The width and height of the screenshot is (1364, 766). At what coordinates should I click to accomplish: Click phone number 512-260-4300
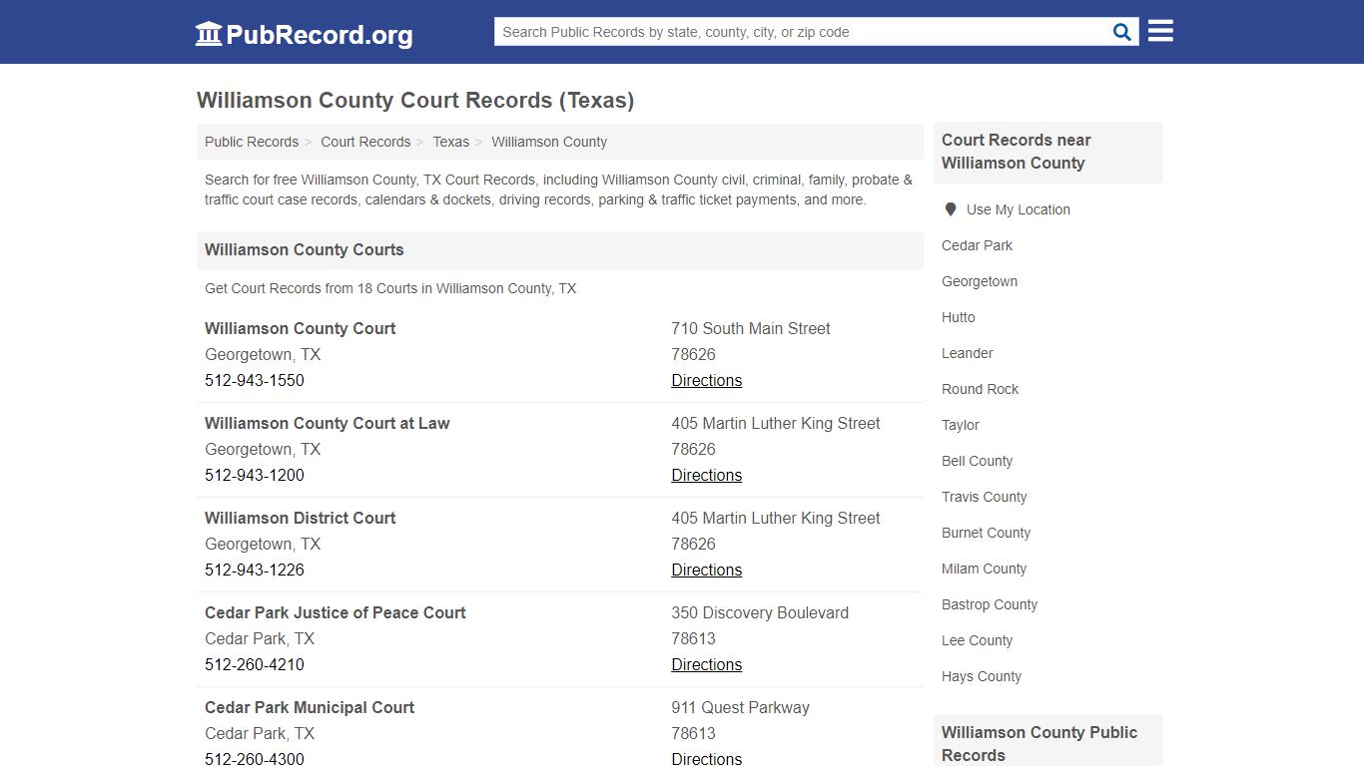tap(255, 758)
